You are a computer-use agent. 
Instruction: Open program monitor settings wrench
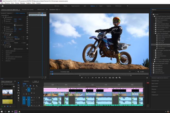coord(138,72)
